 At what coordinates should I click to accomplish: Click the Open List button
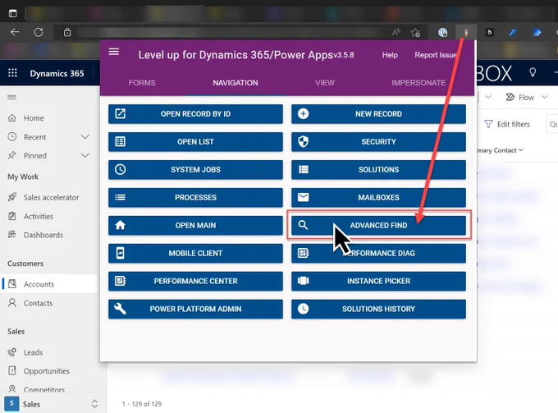click(195, 142)
